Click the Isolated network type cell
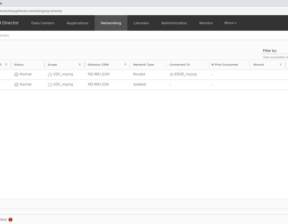Image resolution: width=288 pixels, height=224 pixels. tap(140, 84)
